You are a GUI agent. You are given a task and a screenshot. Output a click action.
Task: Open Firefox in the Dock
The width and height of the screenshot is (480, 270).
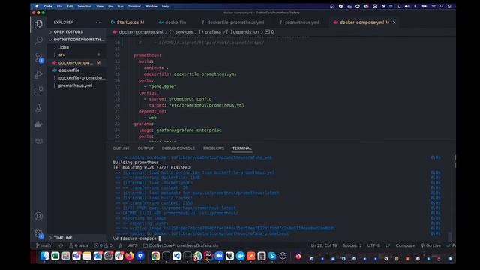click(x=130, y=256)
